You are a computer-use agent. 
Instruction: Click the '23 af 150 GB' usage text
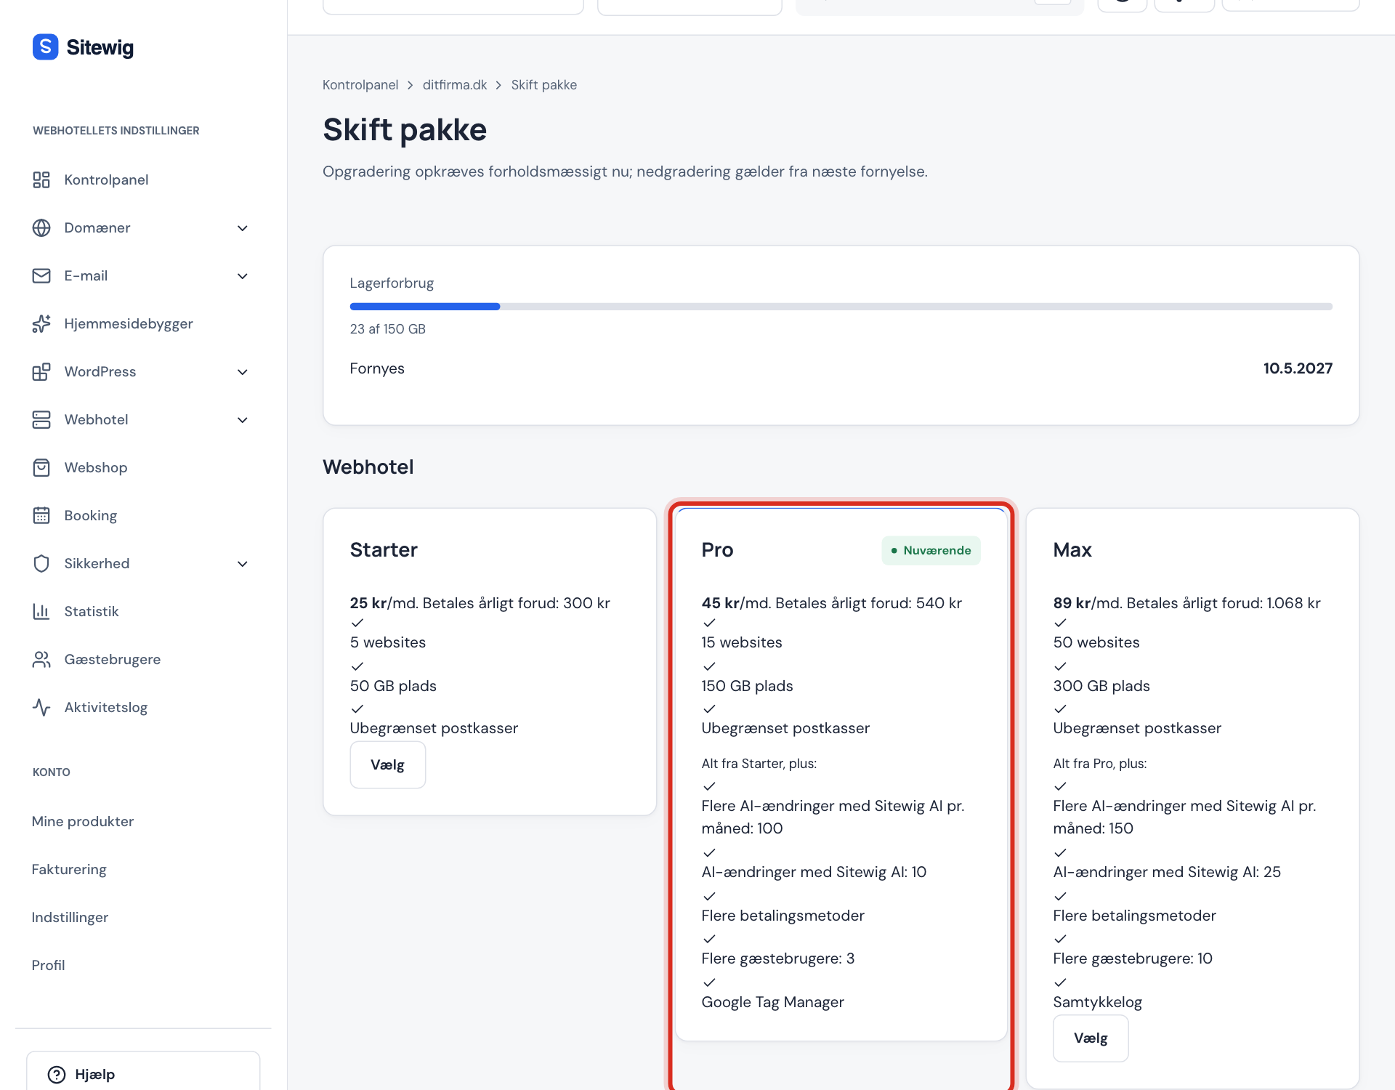(387, 329)
